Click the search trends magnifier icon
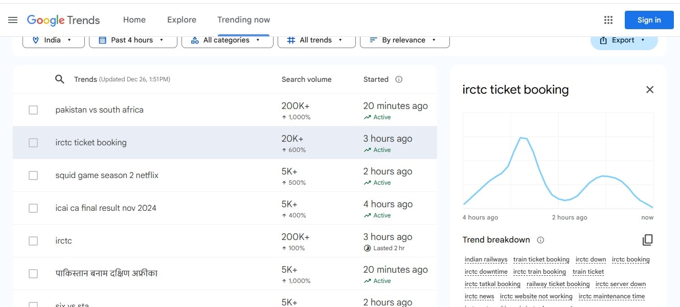This screenshot has width=680, height=307. (60, 79)
